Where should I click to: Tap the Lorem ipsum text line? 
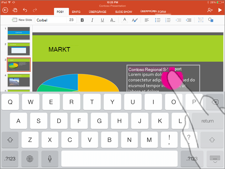pos(145,74)
